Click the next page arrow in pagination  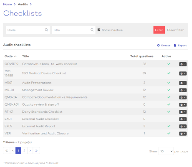(30, 151)
